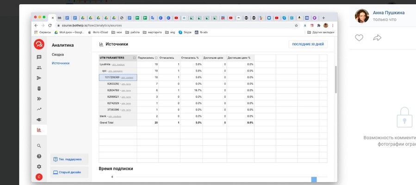Open the trending-up growth tools sidebar icon
Image resolution: width=416 pixels, height=185 pixels.
tap(39, 109)
